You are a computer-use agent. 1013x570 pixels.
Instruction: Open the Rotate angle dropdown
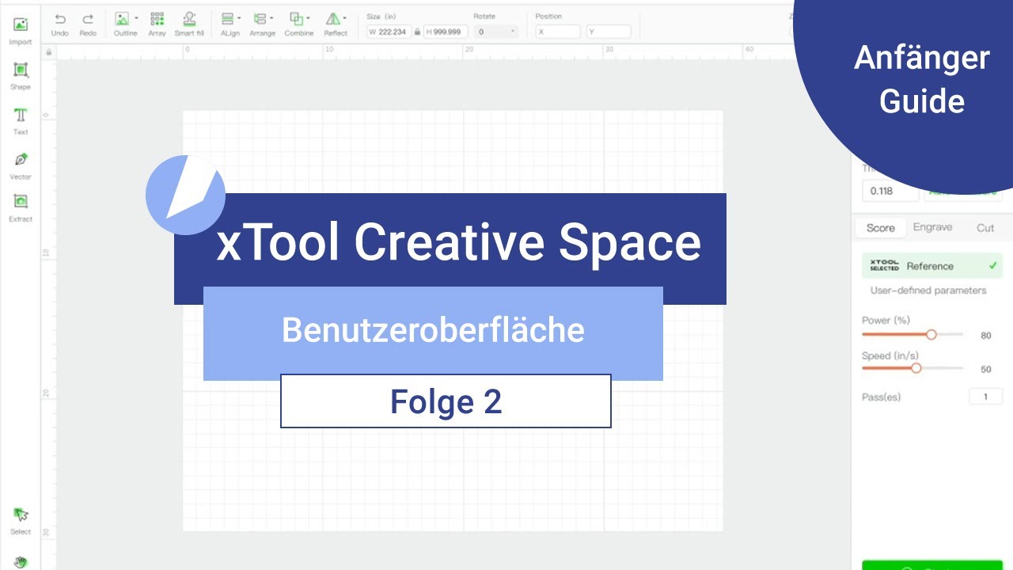pyautogui.click(x=513, y=32)
